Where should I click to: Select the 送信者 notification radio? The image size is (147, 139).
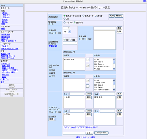click(96, 16)
